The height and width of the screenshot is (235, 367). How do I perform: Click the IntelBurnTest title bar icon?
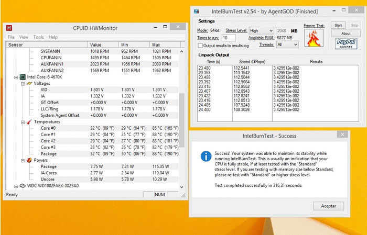(x=197, y=11)
